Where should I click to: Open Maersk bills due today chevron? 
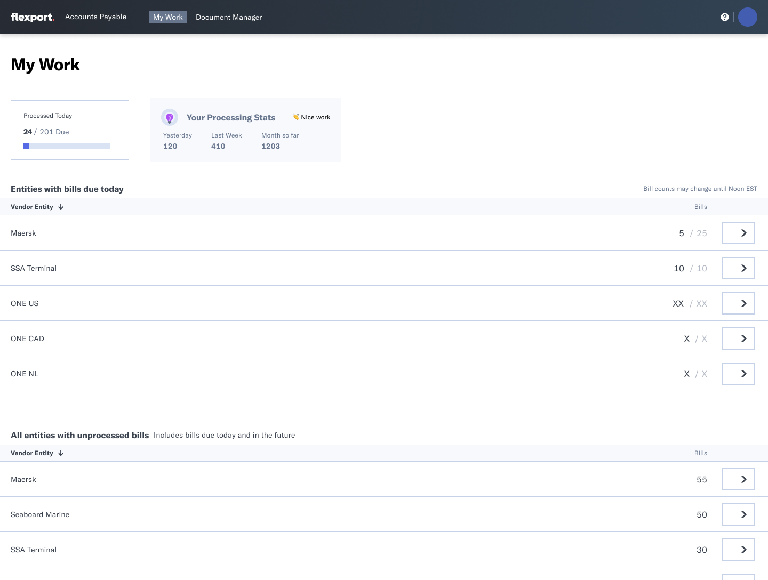pos(739,233)
